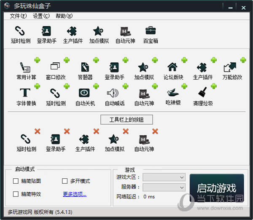Open the 吃辣椒 pepper icon
The width and height of the screenshot is (253, 220).
(x=173, y=97)
